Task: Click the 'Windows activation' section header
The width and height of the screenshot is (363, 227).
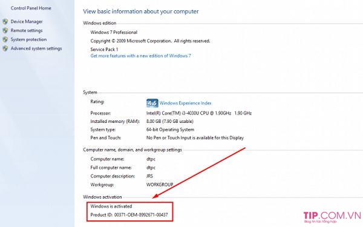Action: [x=102, y=197]
